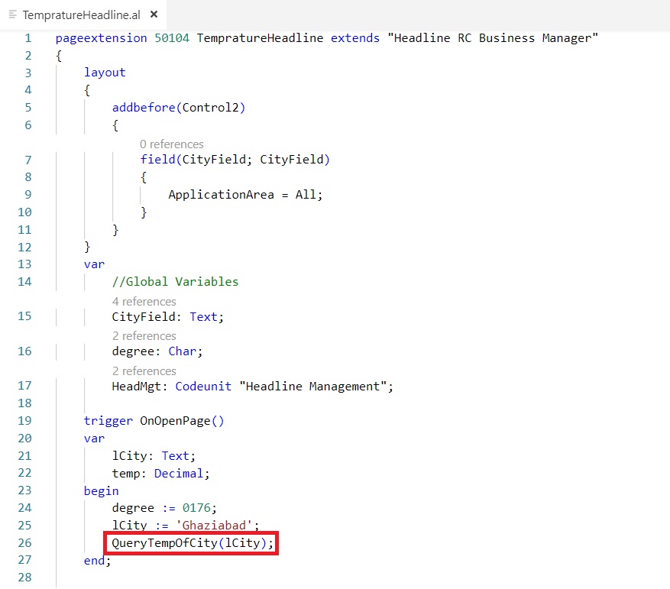The height and width of the screenshot is (589, 670).
Task: Click the file icon on the TempratureHeadline.al tab
Action: (x=13, y=15)
